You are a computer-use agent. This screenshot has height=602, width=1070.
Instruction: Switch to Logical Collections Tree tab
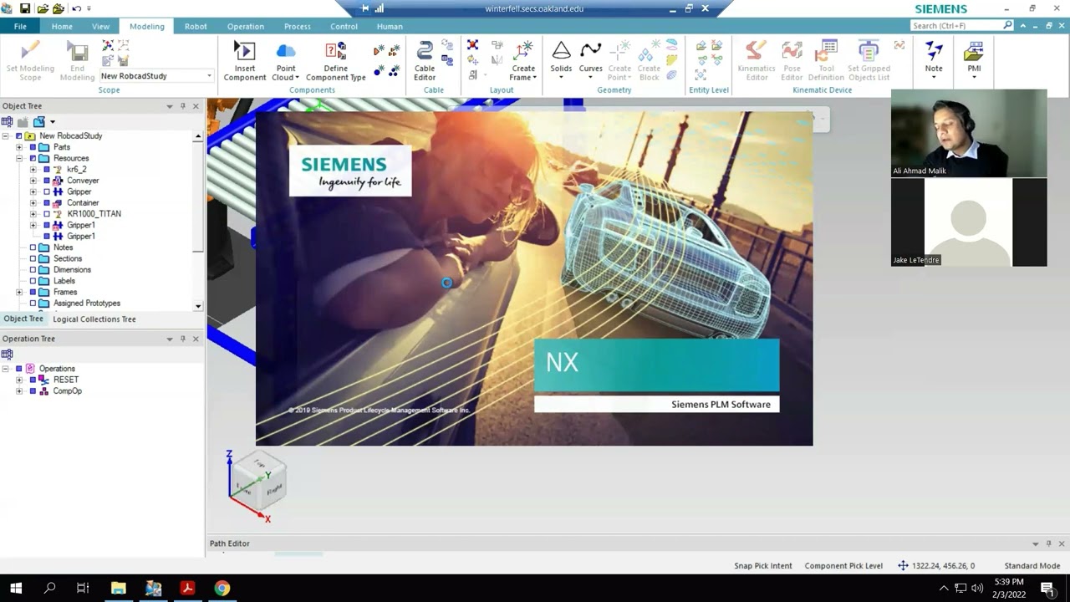94,319
